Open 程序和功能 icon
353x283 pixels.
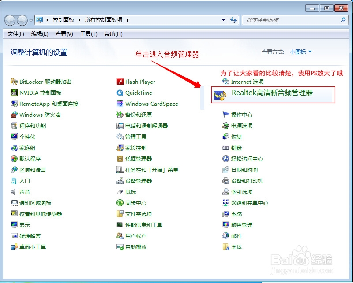pos(14,126)
